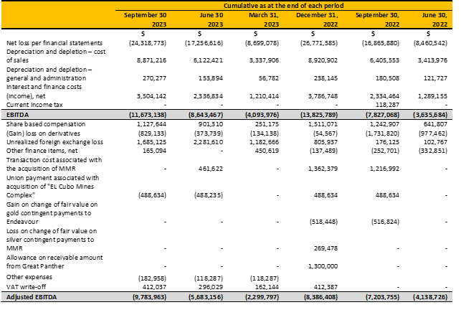Image resolution: width=461 pixels, height=315 pixels.
Task: Click the 'Unrealized foreign exchange loss' row label
Action: 54,142
